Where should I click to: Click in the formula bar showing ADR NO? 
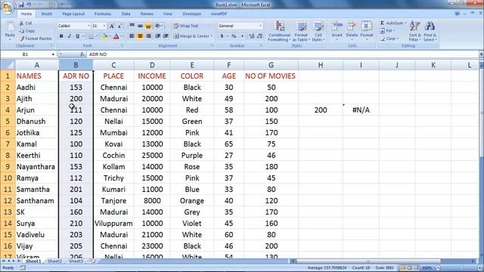[x=282, y=54]
